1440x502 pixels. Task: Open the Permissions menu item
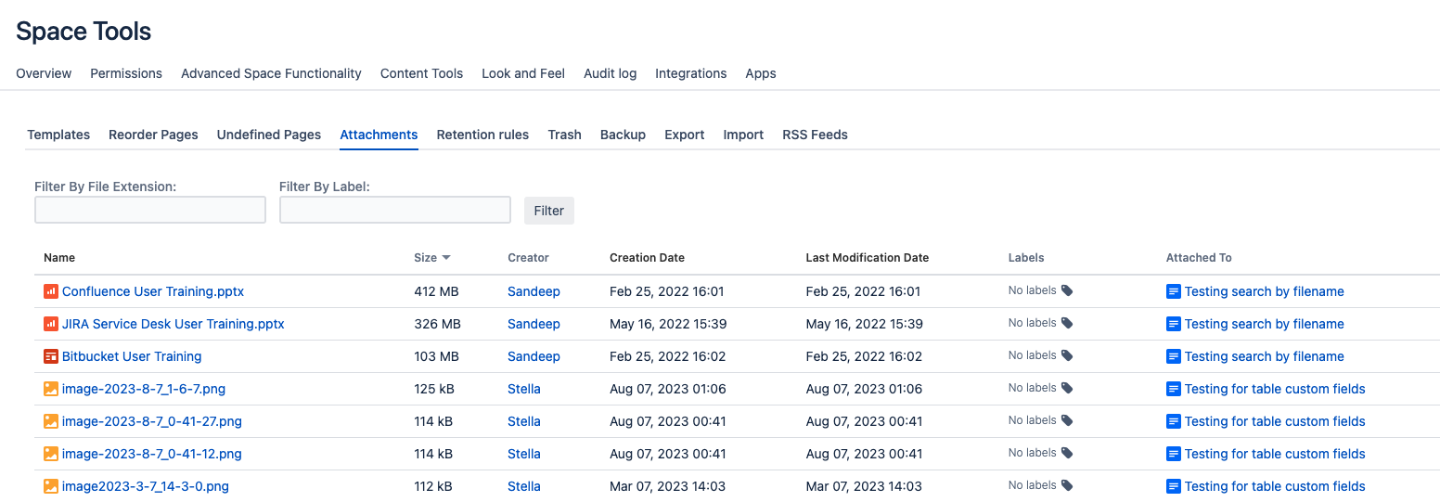click(126, 73)
